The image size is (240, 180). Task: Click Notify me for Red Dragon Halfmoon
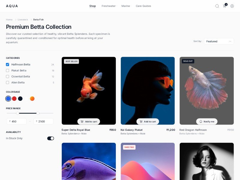pos(207,121)
